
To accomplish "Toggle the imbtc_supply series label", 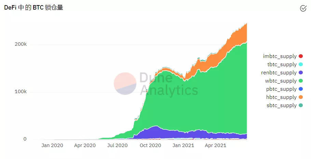I will (280, 56).
